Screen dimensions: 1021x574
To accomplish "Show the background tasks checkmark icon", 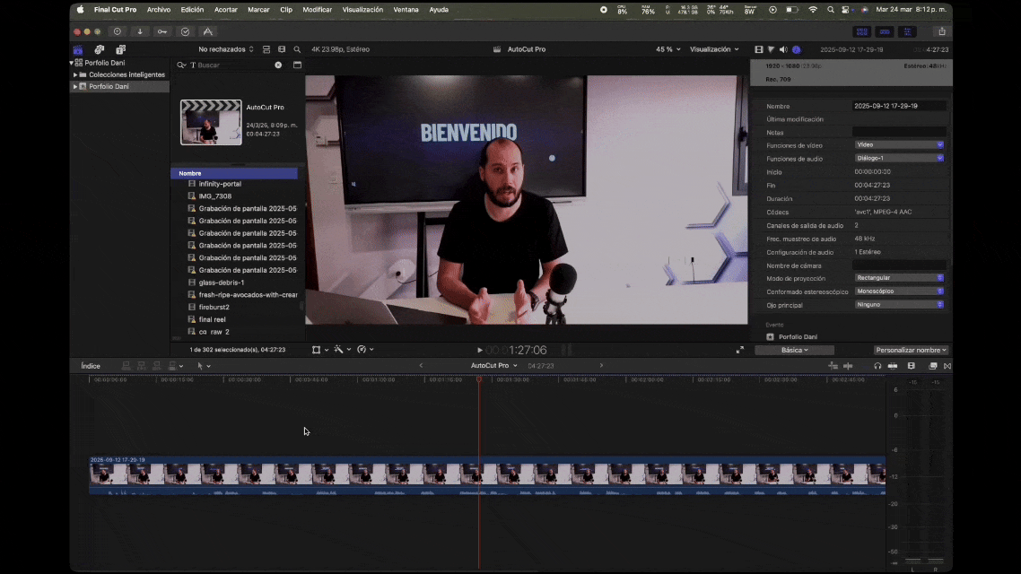I will click(x=185, y=31).
